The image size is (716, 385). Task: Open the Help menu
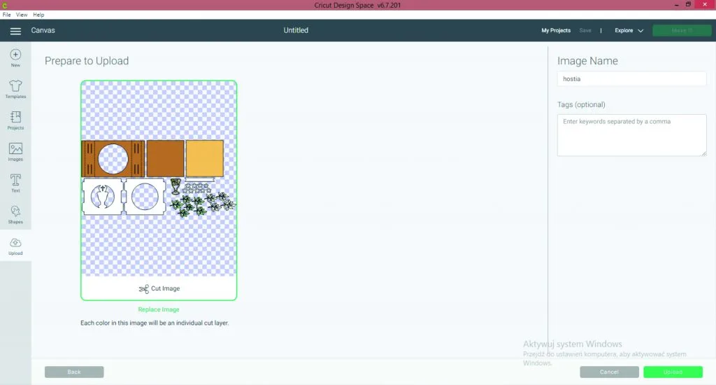click(x=38, y=15)
